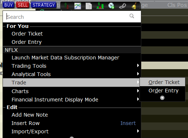The height and width of the screenshot is (138, 188).
Task: Click the clock with dollar badge icon
Action: [x=111, y=6]
